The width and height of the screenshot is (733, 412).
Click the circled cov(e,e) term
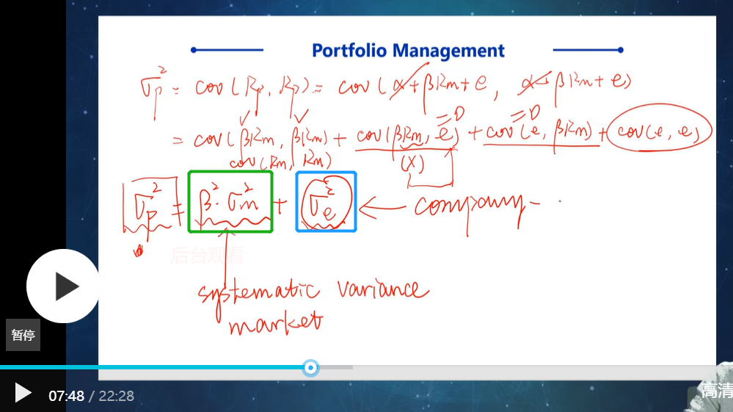click(x=659, y=128)
